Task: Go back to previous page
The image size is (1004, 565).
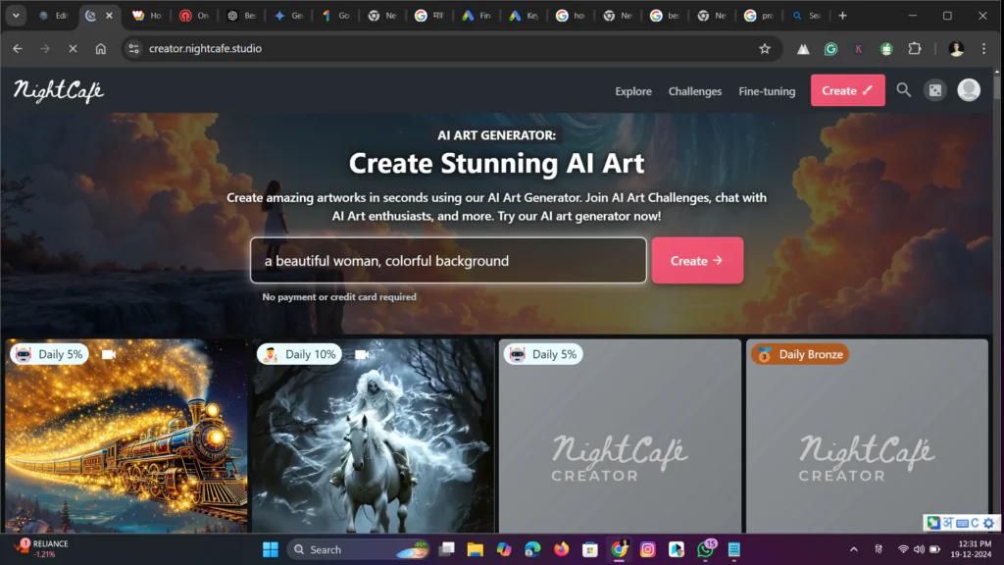Action: (18, 49)
